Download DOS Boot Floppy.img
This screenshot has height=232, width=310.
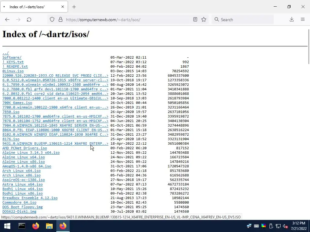click(x=22, y=207)
